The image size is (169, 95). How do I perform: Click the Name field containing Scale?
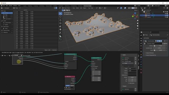tap(132, 71)
